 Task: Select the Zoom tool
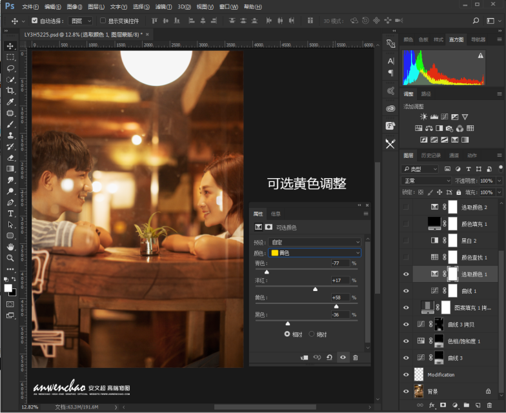coord(10,258)
